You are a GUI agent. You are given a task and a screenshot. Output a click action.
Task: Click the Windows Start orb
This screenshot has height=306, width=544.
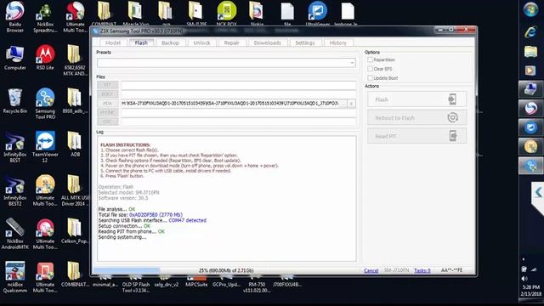point(530,9)
